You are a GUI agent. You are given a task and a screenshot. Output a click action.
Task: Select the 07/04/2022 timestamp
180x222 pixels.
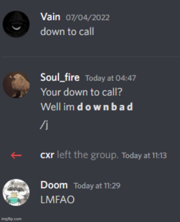(88, 18)
